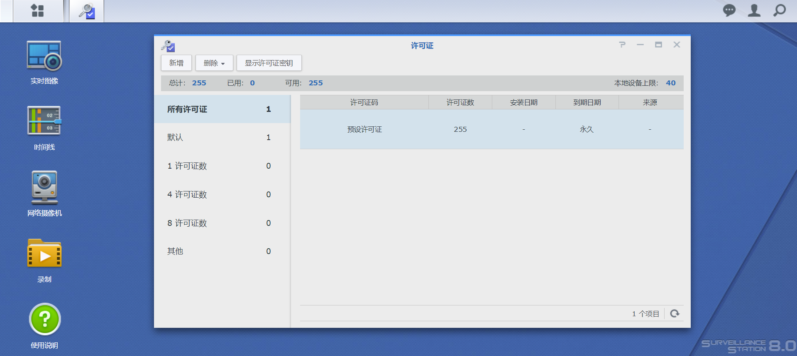Click the 1 个项目 count text

click(x=645, y=314)
